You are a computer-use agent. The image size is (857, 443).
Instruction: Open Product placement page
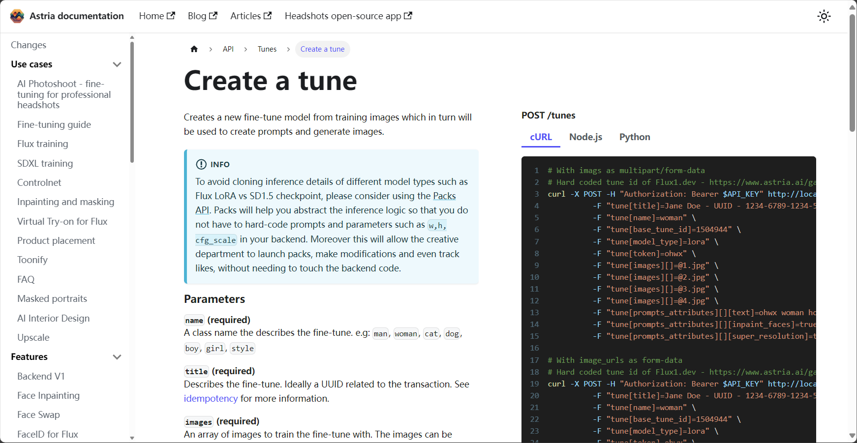(x=56, y=240)
